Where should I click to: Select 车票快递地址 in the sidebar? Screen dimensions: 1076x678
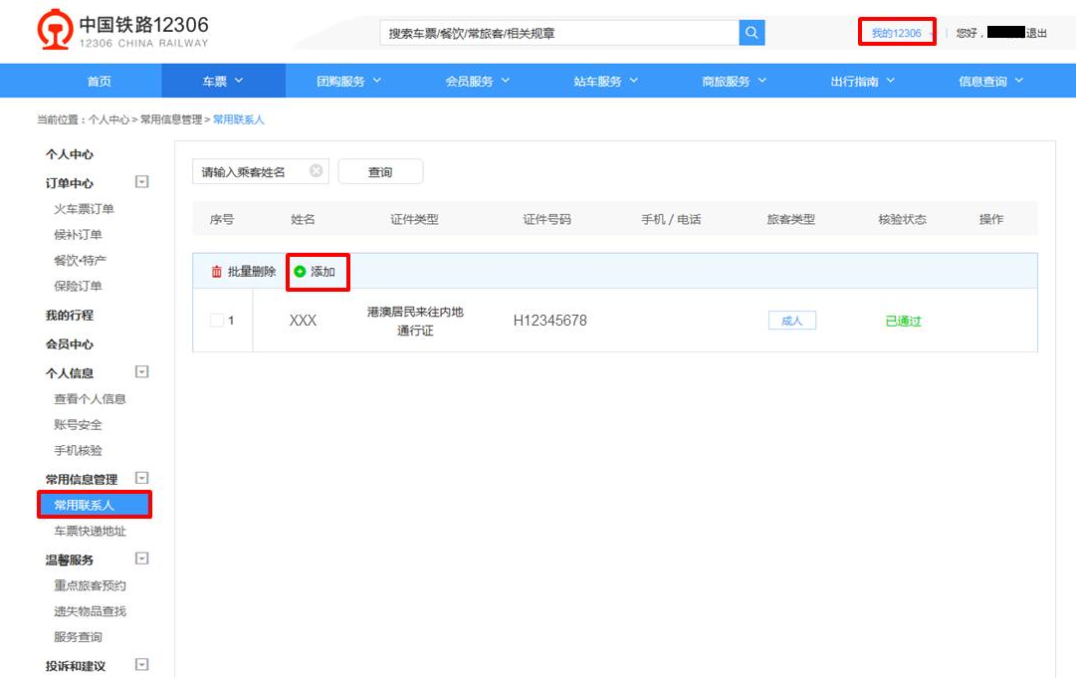point(91,532)
